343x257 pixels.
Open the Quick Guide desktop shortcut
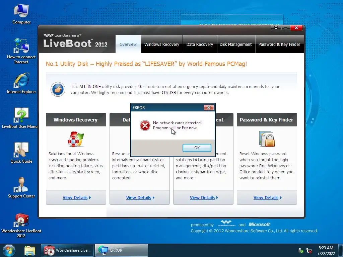[21, 153]
